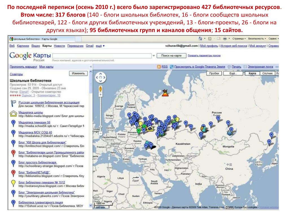Click red pin beside Блог Библиотекари школ
The width and height of the screenshot is (289, 216).
point(13,154)
